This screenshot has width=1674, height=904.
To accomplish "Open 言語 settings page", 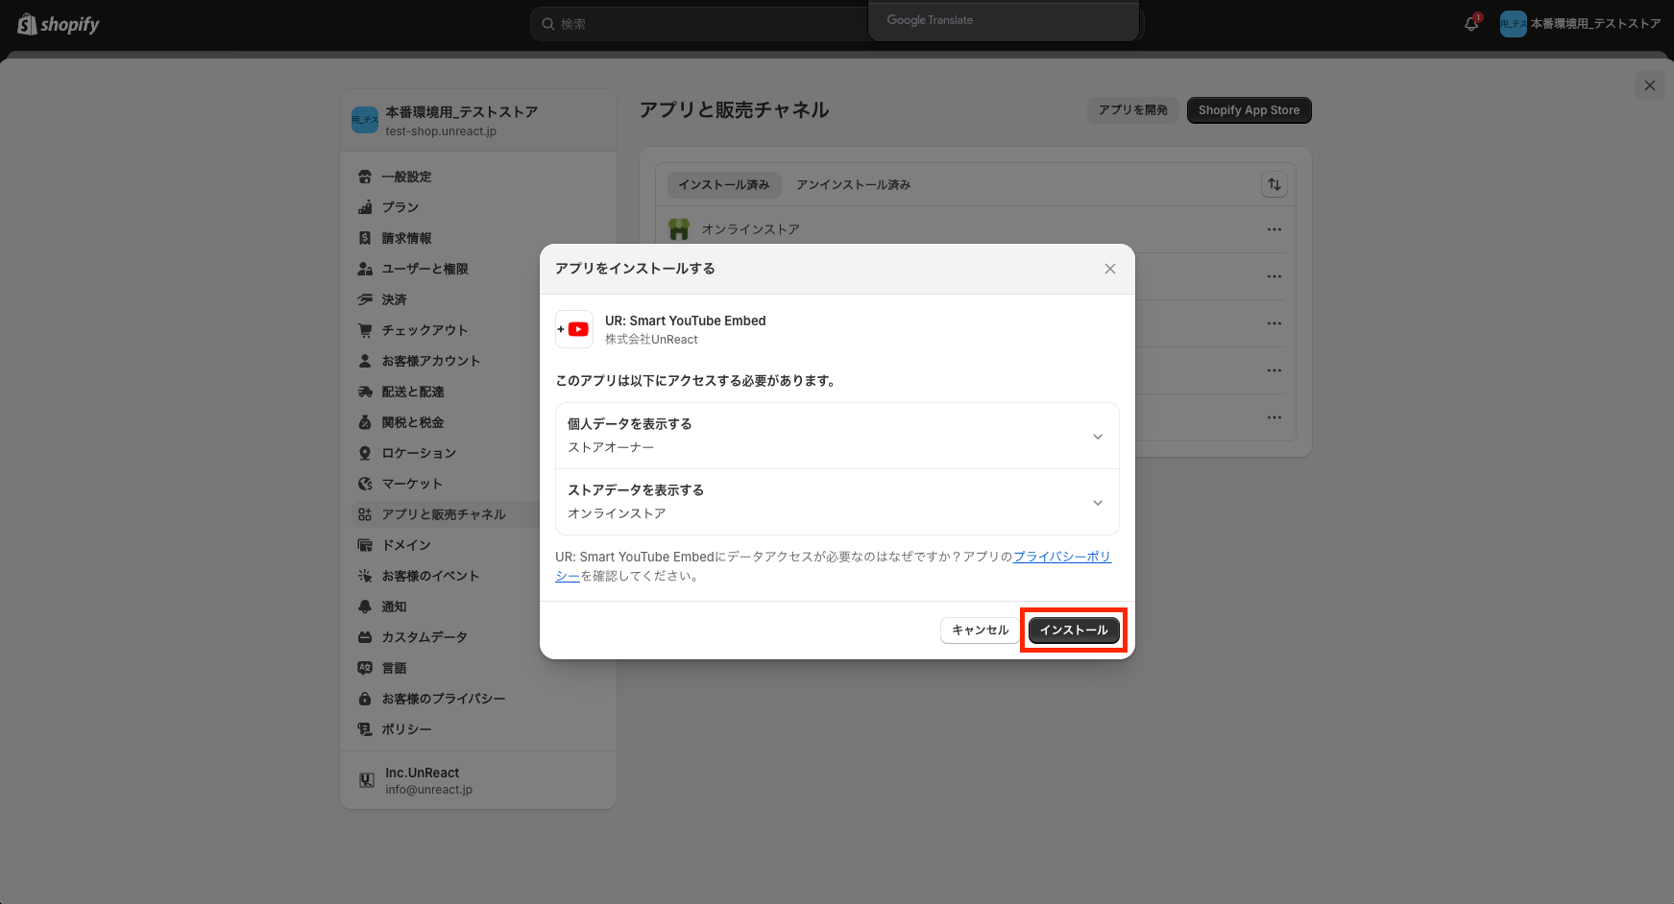I will [478, 668].
